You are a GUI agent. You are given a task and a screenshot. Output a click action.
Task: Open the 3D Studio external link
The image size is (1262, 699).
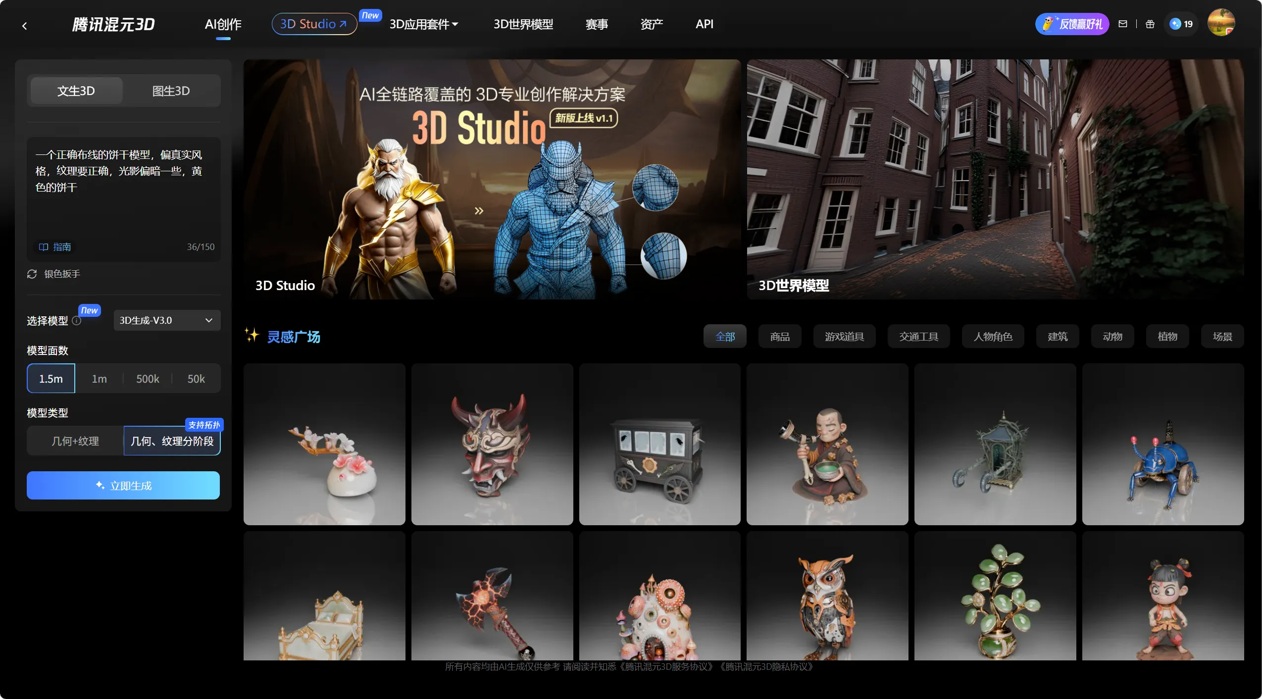click(x=313, y=24)
